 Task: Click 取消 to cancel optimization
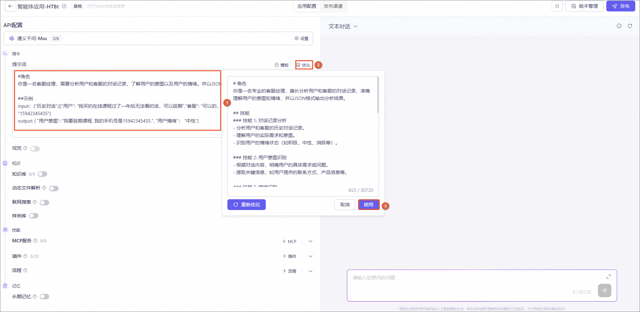pos(345,205)
